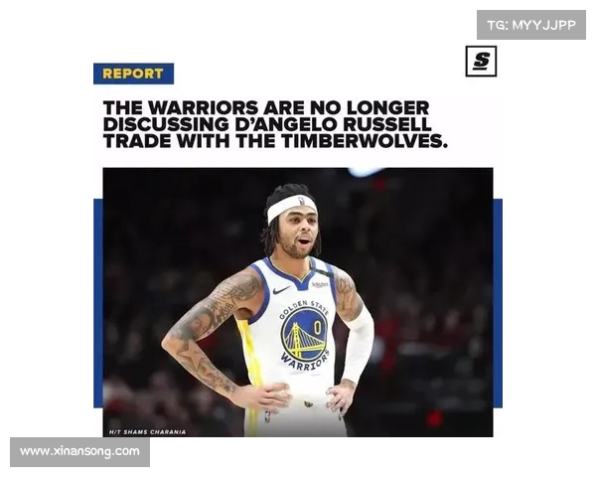Click the 'DISCUSSING D'ANGELO RUSSELL' headline line
Viewport: 596px width, 477px height.
pyautogui.click(x=267, y=124)
